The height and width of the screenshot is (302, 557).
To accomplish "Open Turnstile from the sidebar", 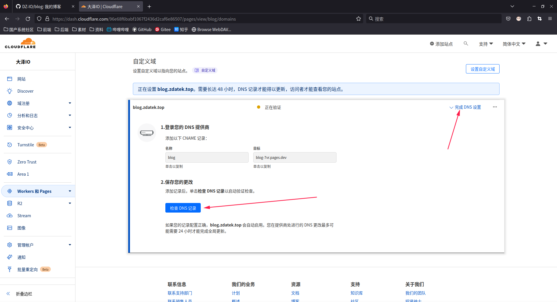I will click(26, 145).
